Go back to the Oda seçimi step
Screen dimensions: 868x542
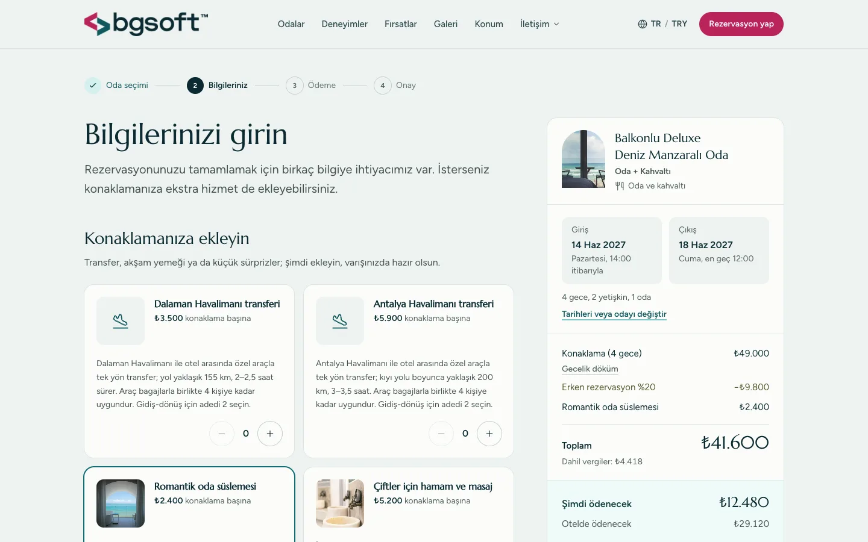[x=116, y=86]
